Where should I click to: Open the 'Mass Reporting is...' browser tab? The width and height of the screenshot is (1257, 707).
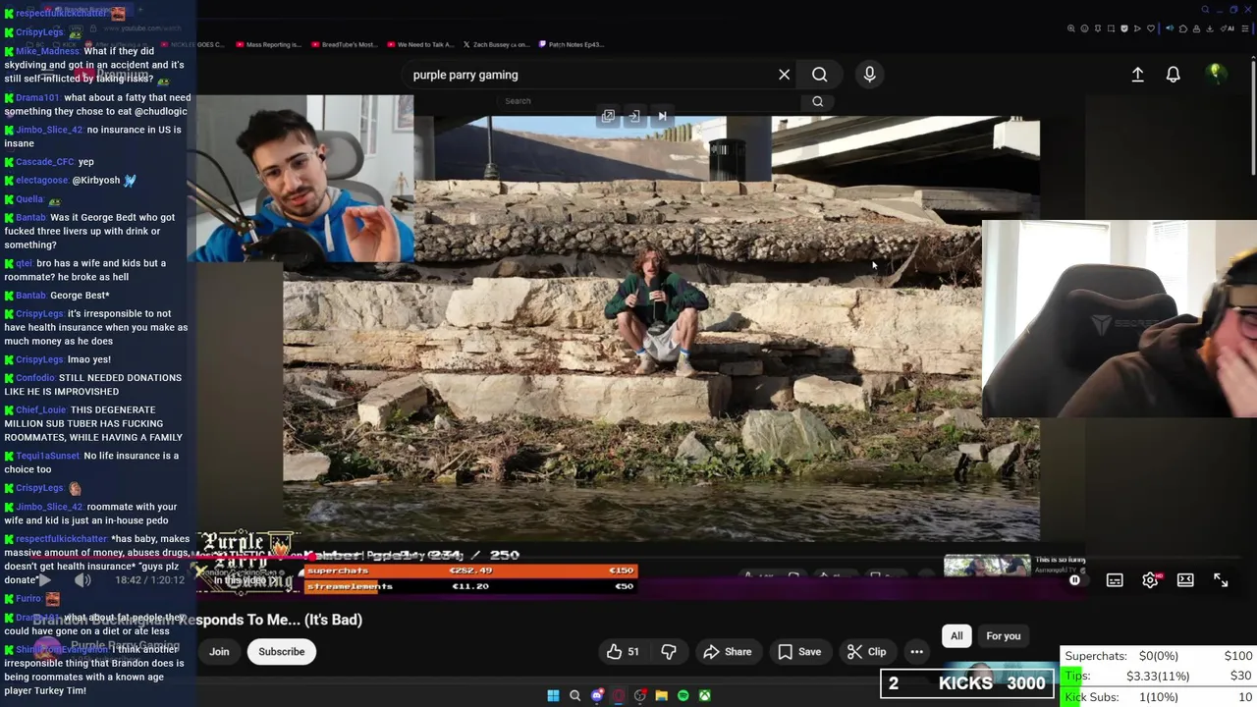point(268,44)
